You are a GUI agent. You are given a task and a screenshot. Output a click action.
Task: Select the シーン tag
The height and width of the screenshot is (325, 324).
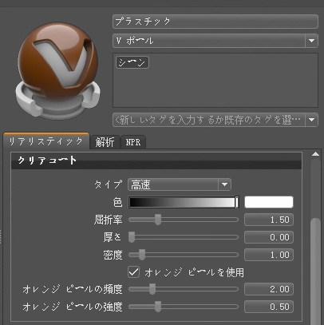click(132, 62)
